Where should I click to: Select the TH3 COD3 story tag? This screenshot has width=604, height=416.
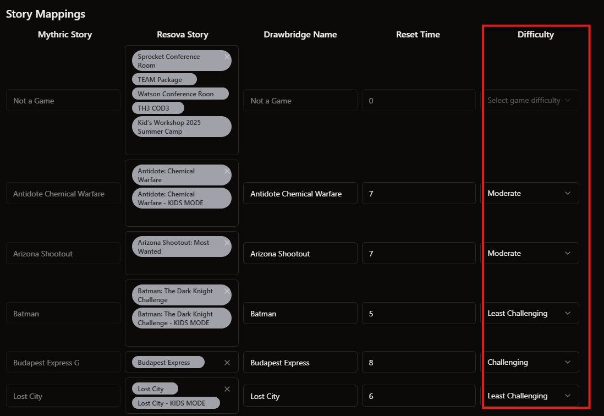pos(157,108)
